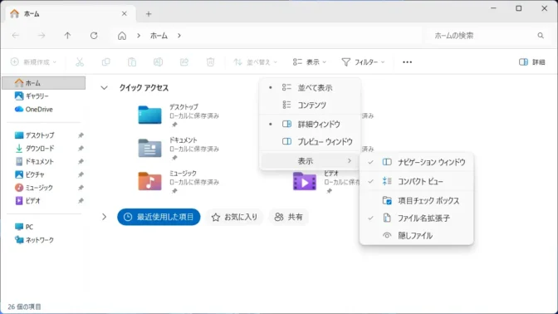
Task: Select sidebar ミュージック item
Action: click(34, 188)
